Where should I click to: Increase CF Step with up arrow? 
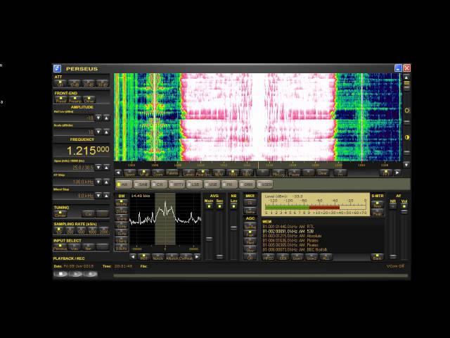click(x=106, y=182)
